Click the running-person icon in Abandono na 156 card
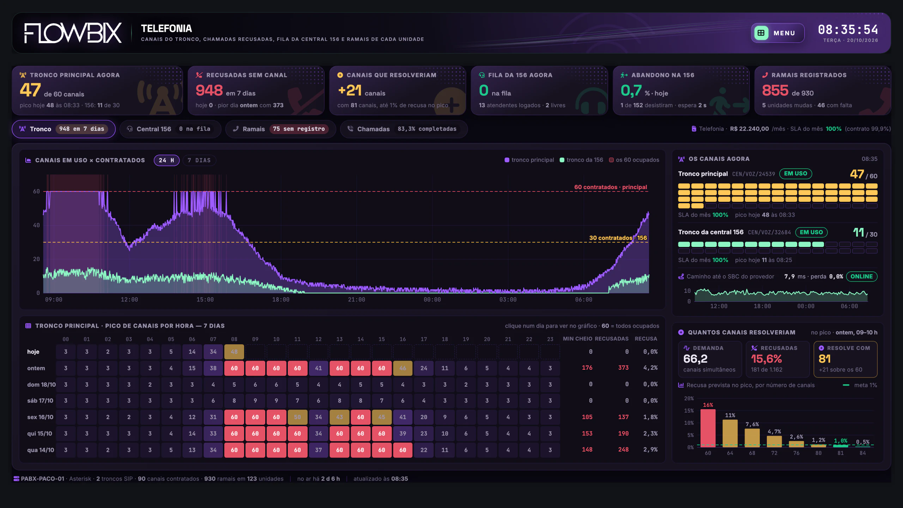This screenshot has height=508, width=903. (x=624, y=75)
